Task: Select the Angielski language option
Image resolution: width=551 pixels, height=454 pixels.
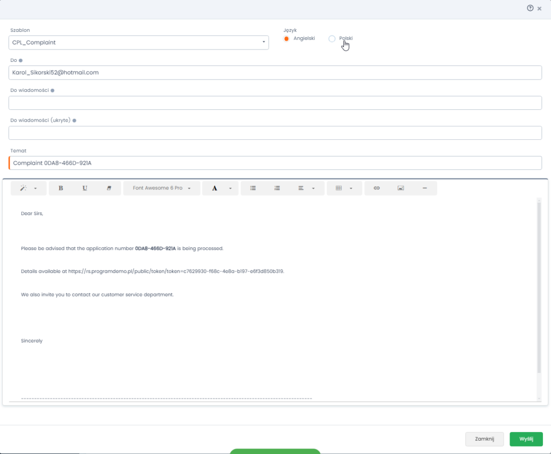Action: tap(287, 39)
